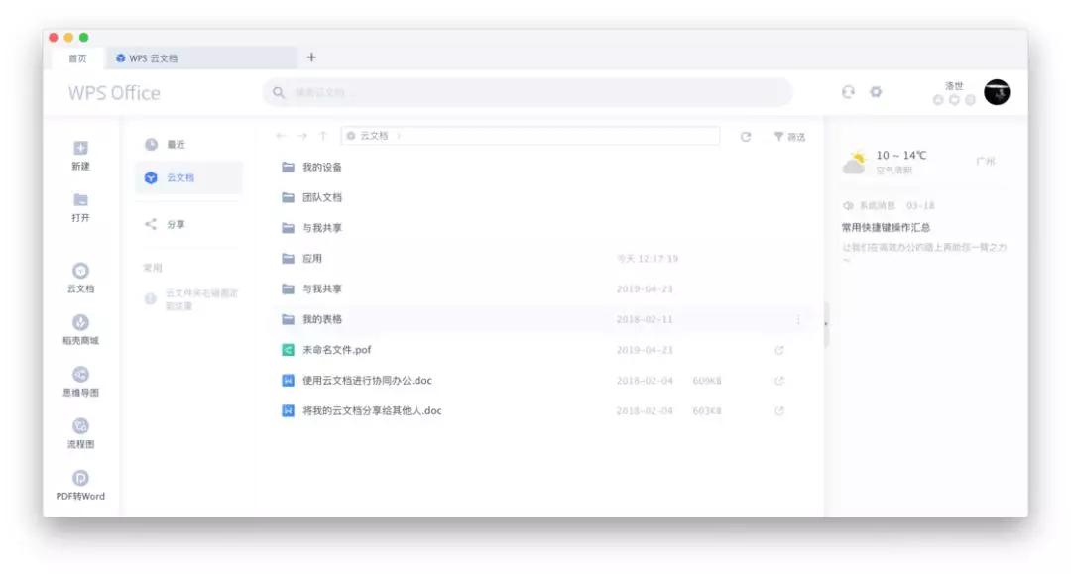
Task: Launch 思维导图 (Mind Map) tool
Action: (x=81, y=380)
